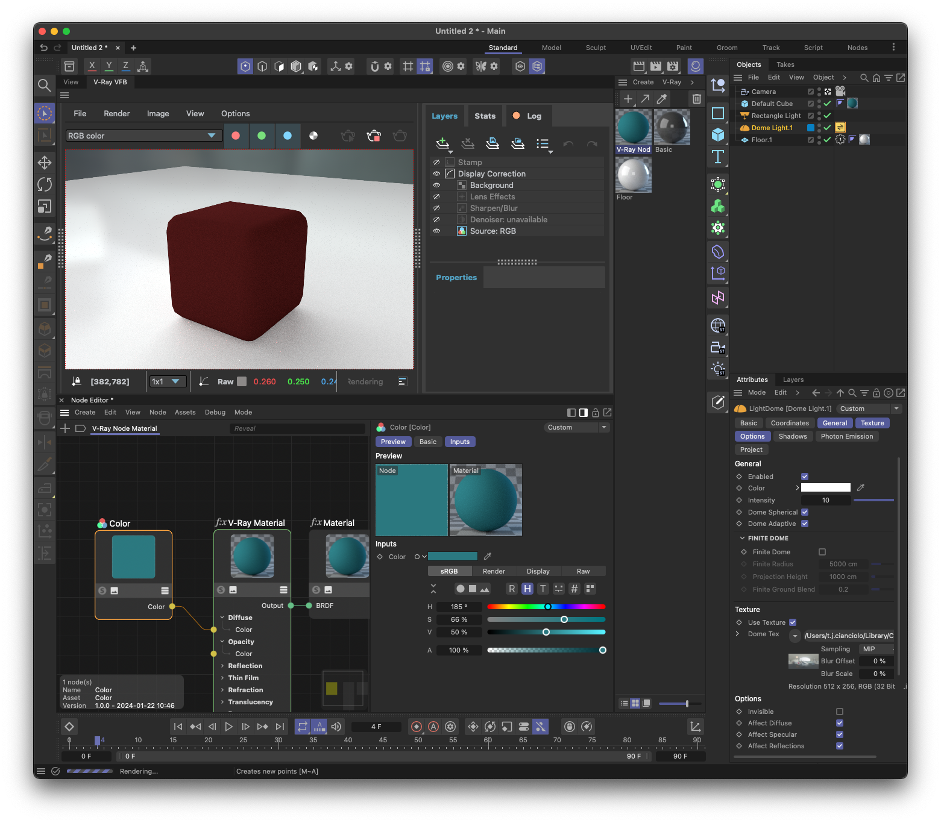The image size is (941, 823).
Task: Expand the Thin Film section
Action: (x=222, y=678)
